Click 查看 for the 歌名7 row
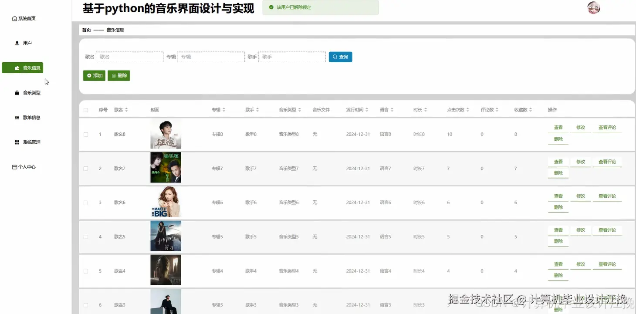 558,162
